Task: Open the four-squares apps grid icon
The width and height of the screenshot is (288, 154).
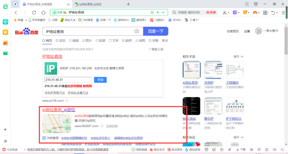Action: tap(265, 13)
